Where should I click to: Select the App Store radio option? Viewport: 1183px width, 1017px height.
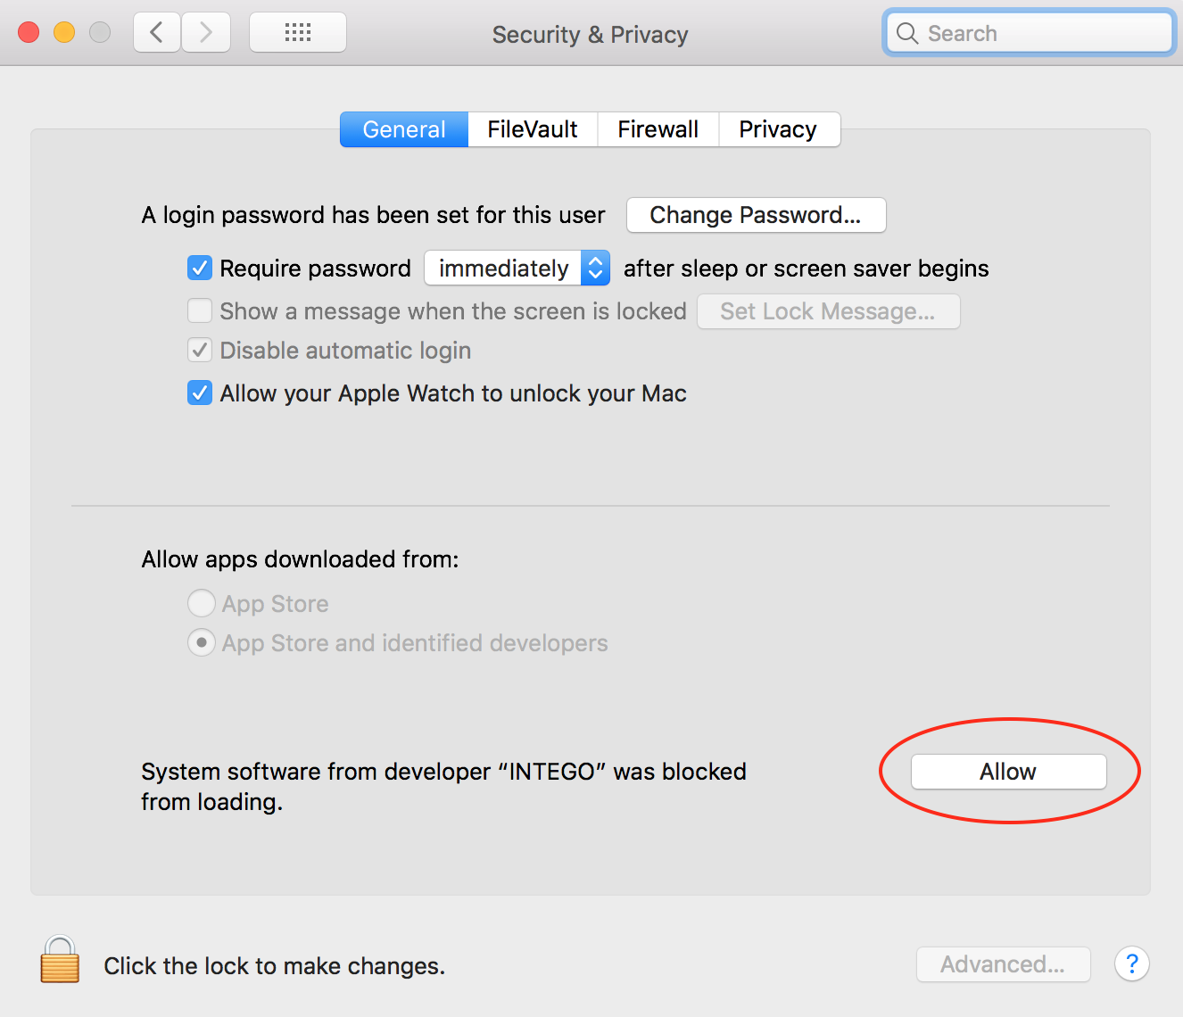202,603
